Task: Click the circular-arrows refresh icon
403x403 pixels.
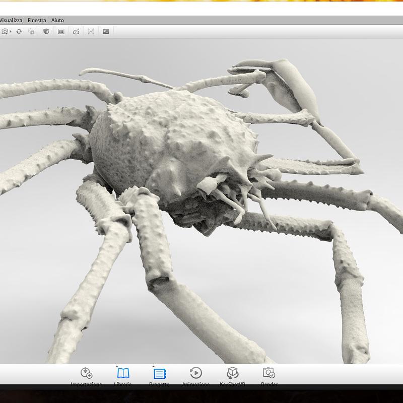Action: (19, 31)
